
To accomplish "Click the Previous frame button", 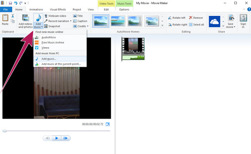I will (48, 138).
